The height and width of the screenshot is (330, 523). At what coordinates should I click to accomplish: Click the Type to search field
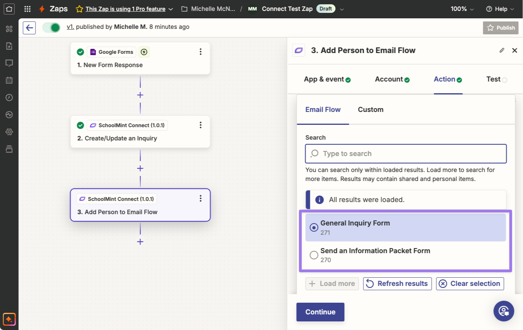(406, 154)
